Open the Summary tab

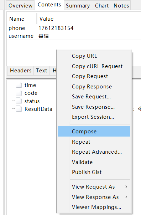pyautogui.click(x=78, y=5)
